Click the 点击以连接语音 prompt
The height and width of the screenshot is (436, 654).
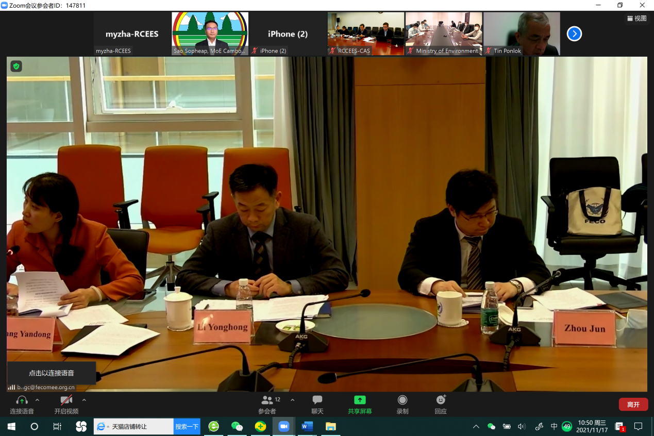point(51,373)
